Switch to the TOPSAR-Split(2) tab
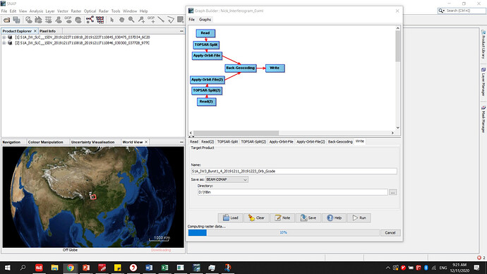Viewport: 487px width, 274px height. pyautogui.click(x=253, y=142)
